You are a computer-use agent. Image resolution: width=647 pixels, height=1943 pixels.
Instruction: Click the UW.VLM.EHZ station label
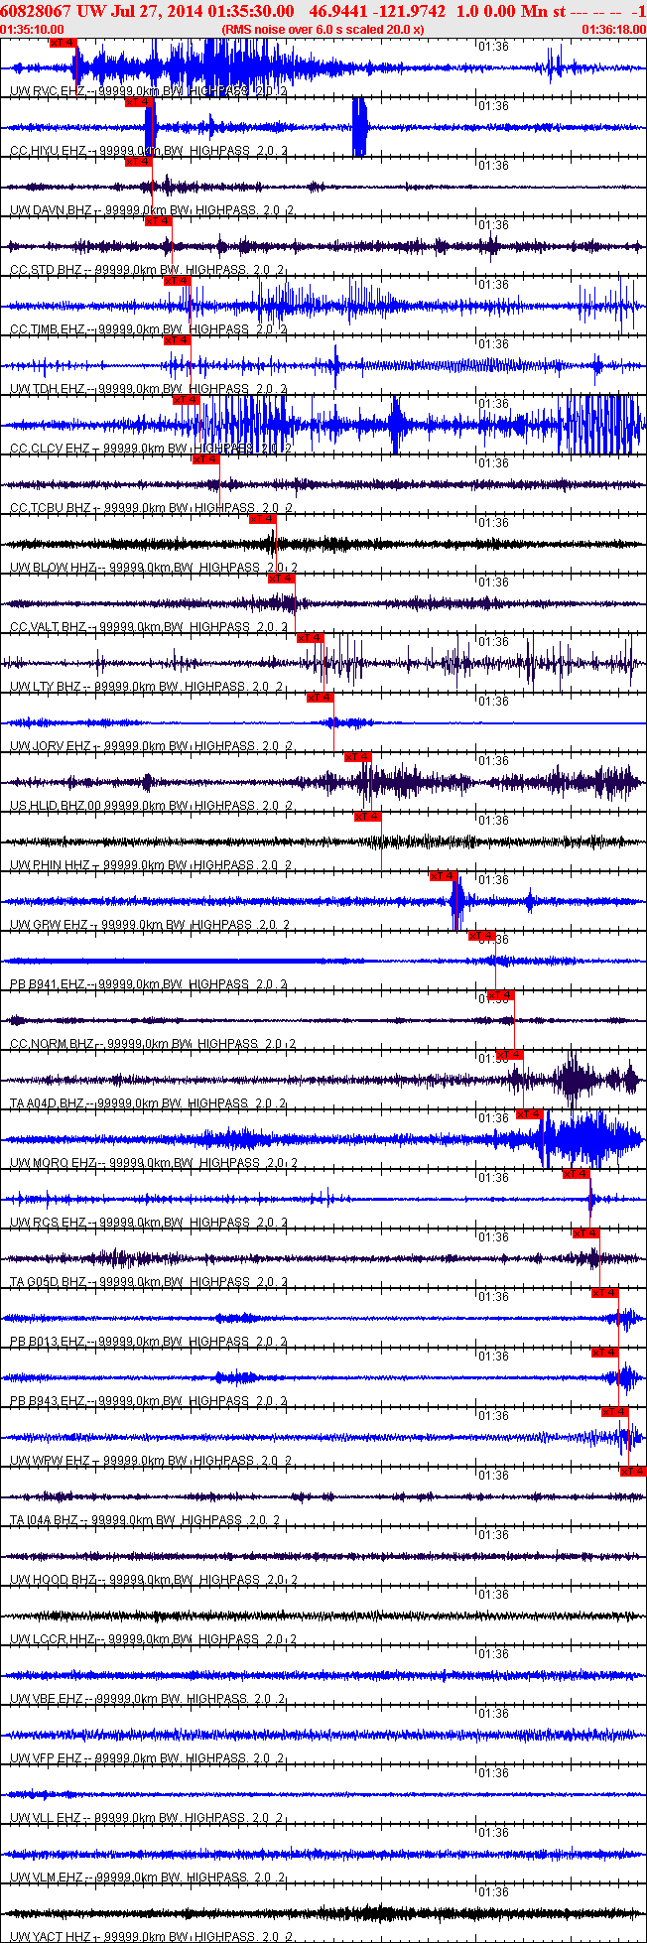47,1877
